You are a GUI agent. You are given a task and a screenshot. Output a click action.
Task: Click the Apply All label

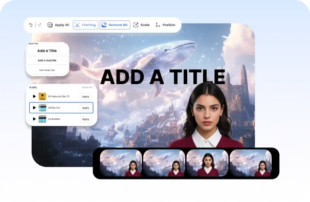coord(62,25)
